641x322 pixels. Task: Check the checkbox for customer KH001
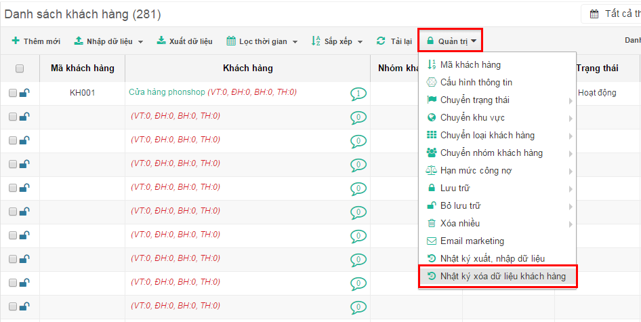[x=13, y=93]
